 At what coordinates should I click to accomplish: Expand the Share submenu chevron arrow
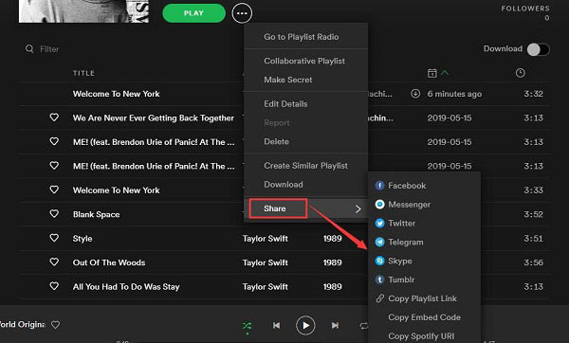[x=358, y=208]
